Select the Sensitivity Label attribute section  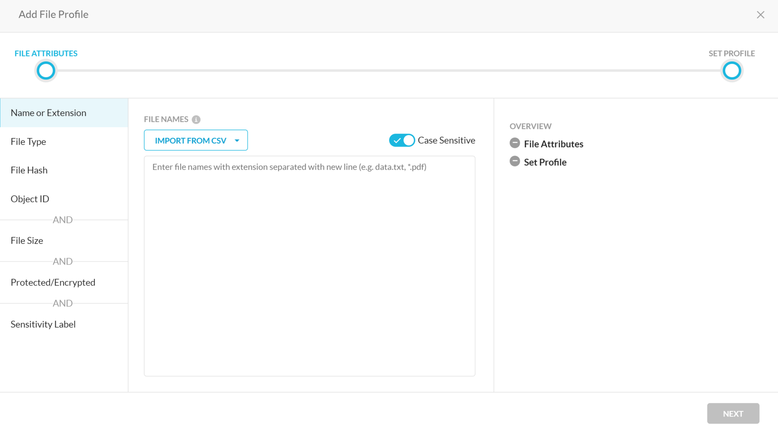coord(43,324)
